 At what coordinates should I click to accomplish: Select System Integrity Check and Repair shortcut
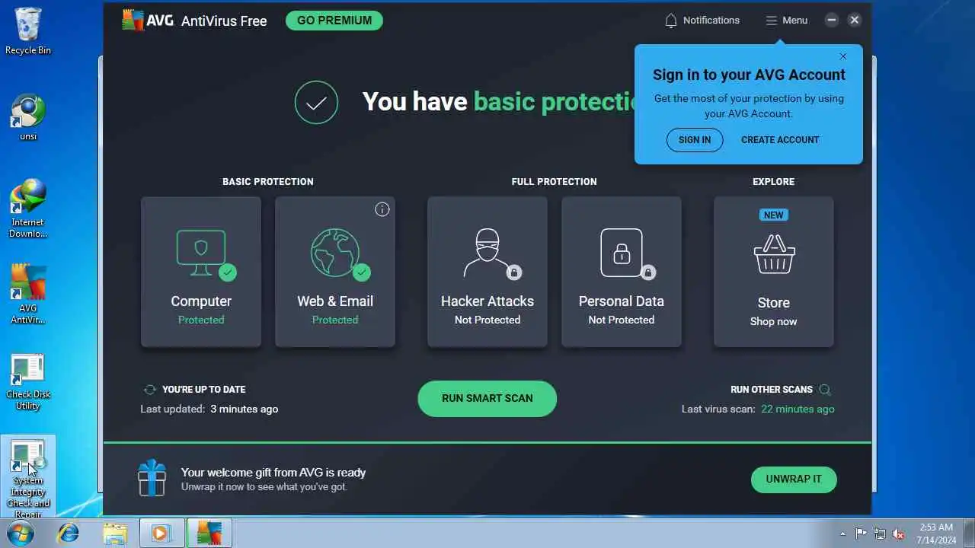[28, 478]
